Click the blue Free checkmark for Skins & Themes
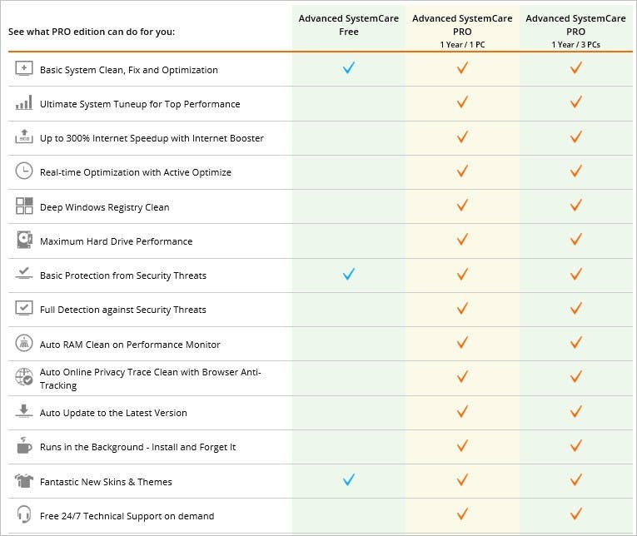637x536 pixels. [349, 479]
